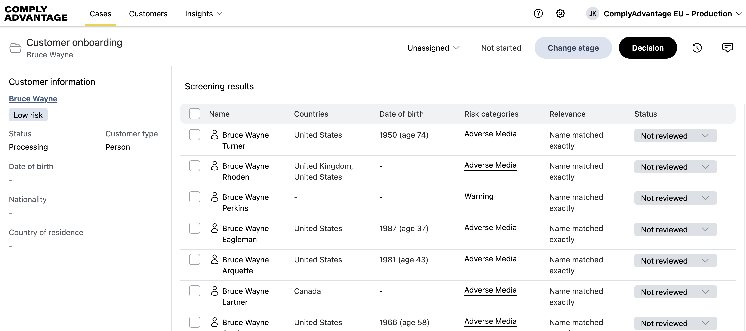Click the black Decision button

coord(647,48)
